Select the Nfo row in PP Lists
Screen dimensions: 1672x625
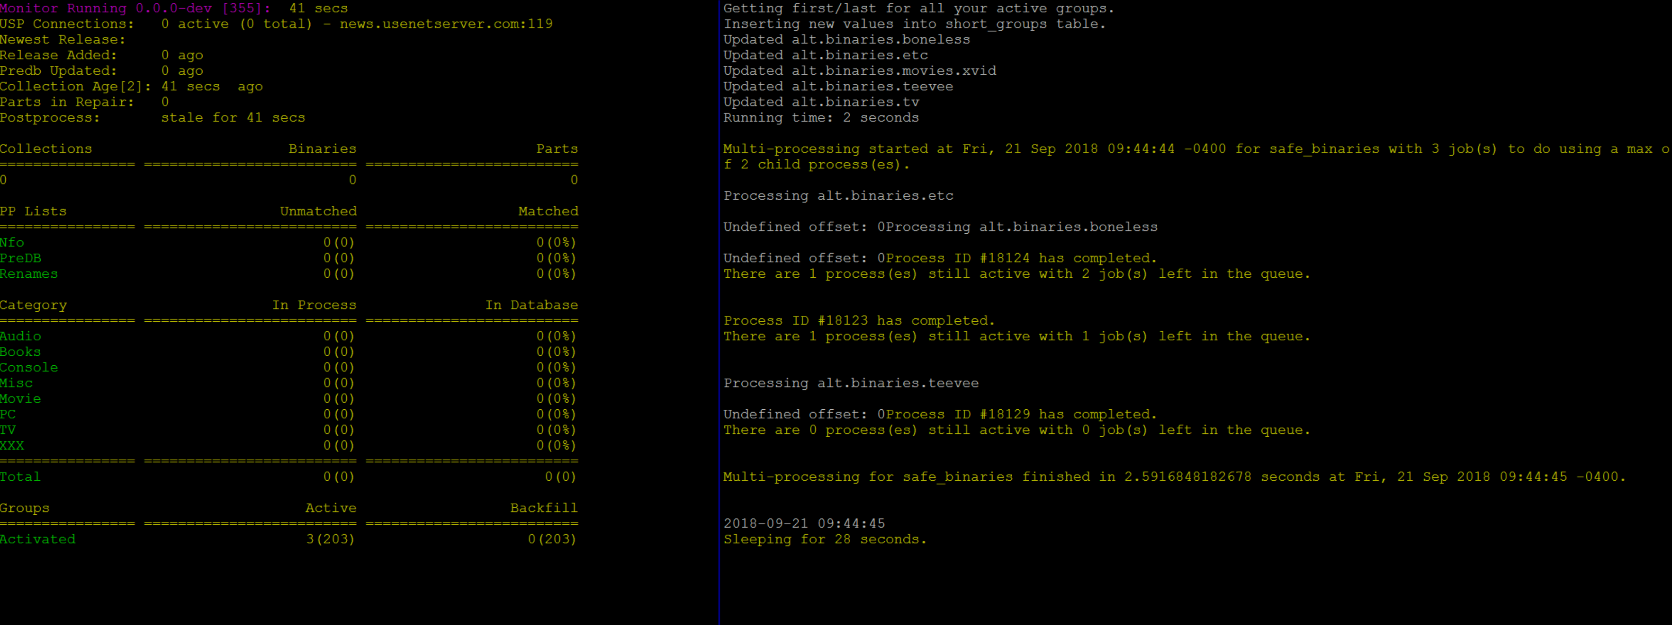point(12,242)
